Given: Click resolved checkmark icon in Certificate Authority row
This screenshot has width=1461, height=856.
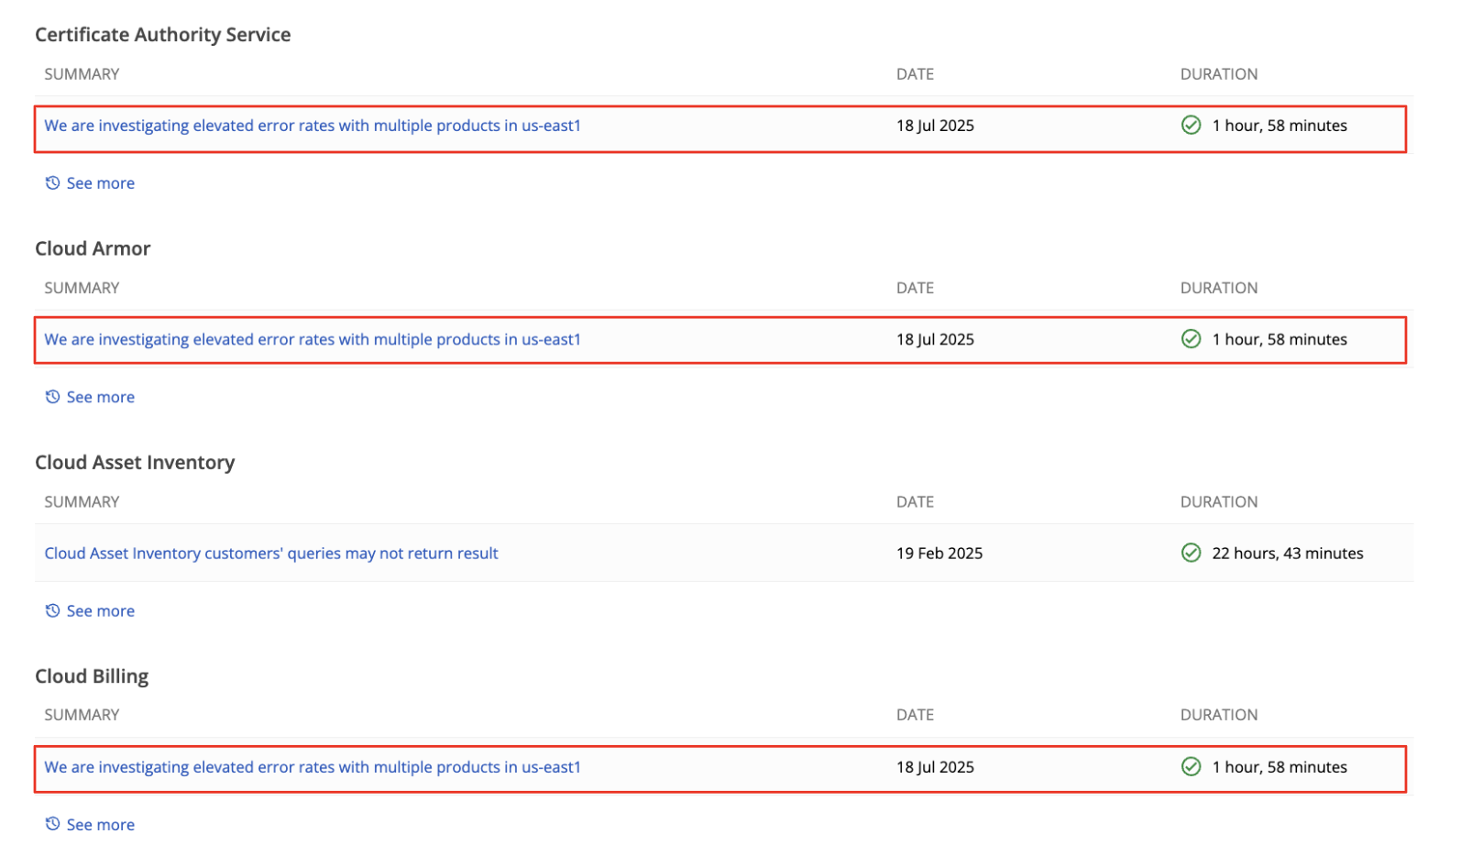Looking at the screenshot, I should (x=1192, y=125).
